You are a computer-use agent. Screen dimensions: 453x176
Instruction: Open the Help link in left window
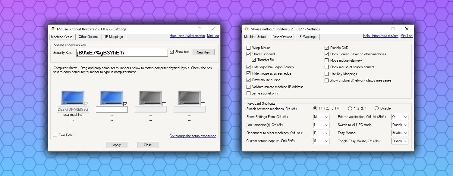click(x=187, y=36)
